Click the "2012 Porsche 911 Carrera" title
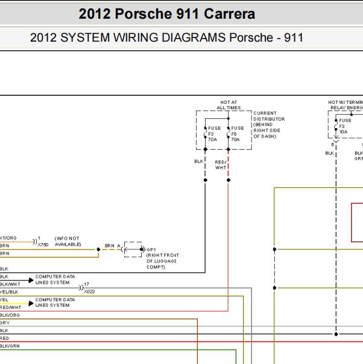 coord(166,14)
